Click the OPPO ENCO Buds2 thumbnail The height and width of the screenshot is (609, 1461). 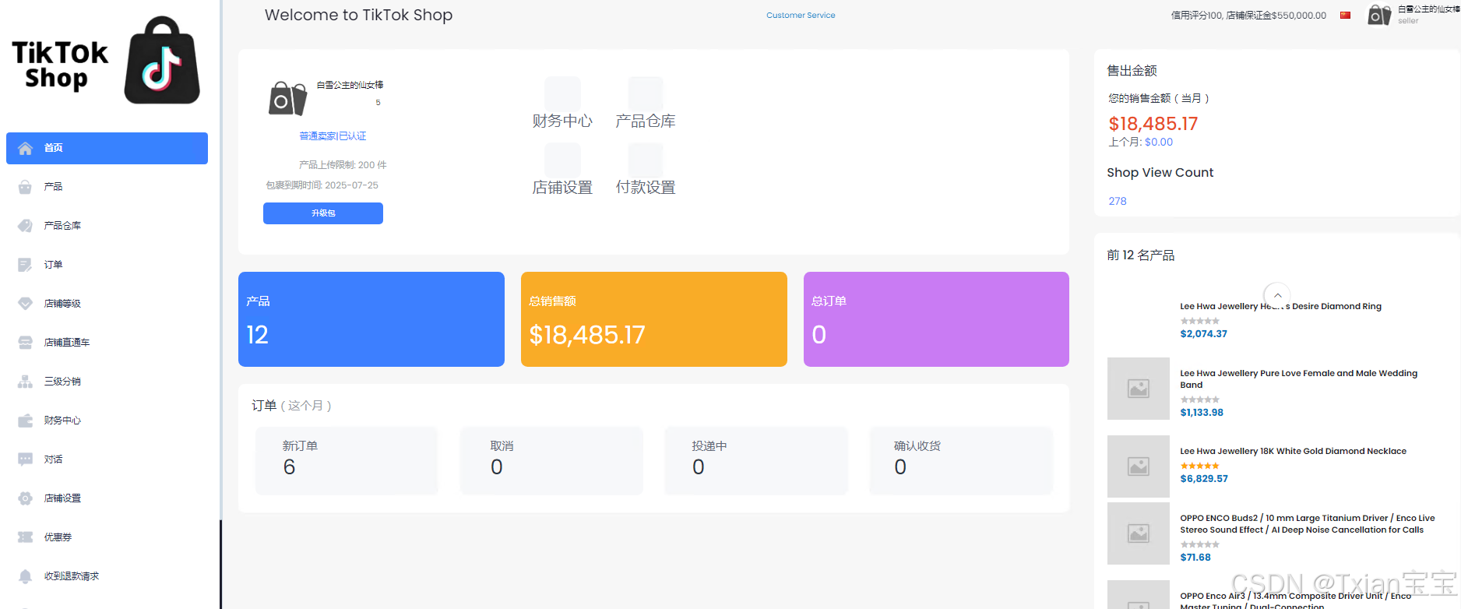pos(1139,533)
